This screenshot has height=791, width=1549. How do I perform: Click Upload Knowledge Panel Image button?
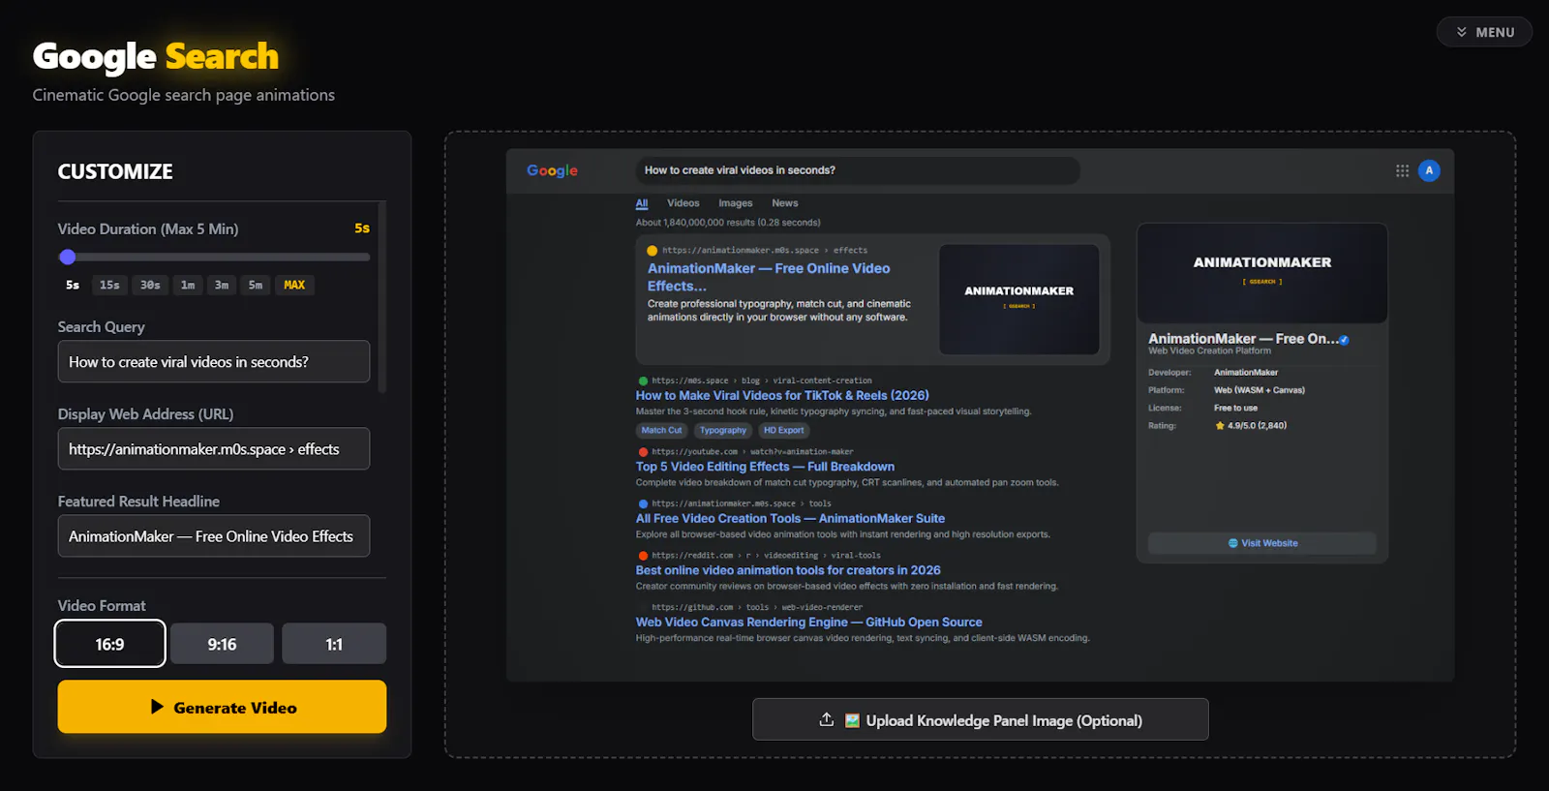point(980,719)
